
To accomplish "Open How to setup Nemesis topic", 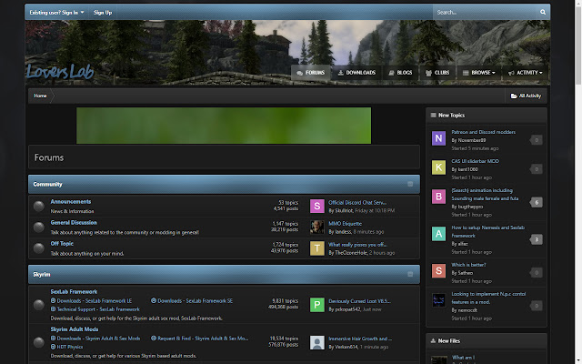I will coord(487,231).
